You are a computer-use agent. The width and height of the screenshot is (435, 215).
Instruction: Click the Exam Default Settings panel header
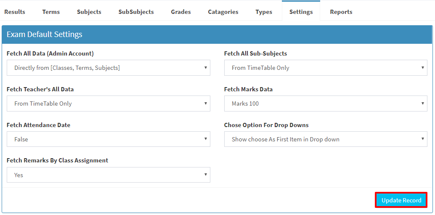tap(217, 35)
